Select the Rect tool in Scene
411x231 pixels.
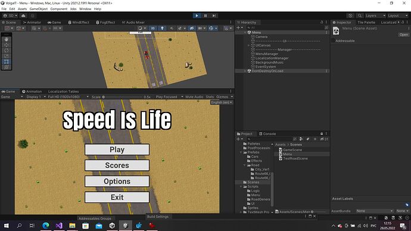(x=7, y=61)
